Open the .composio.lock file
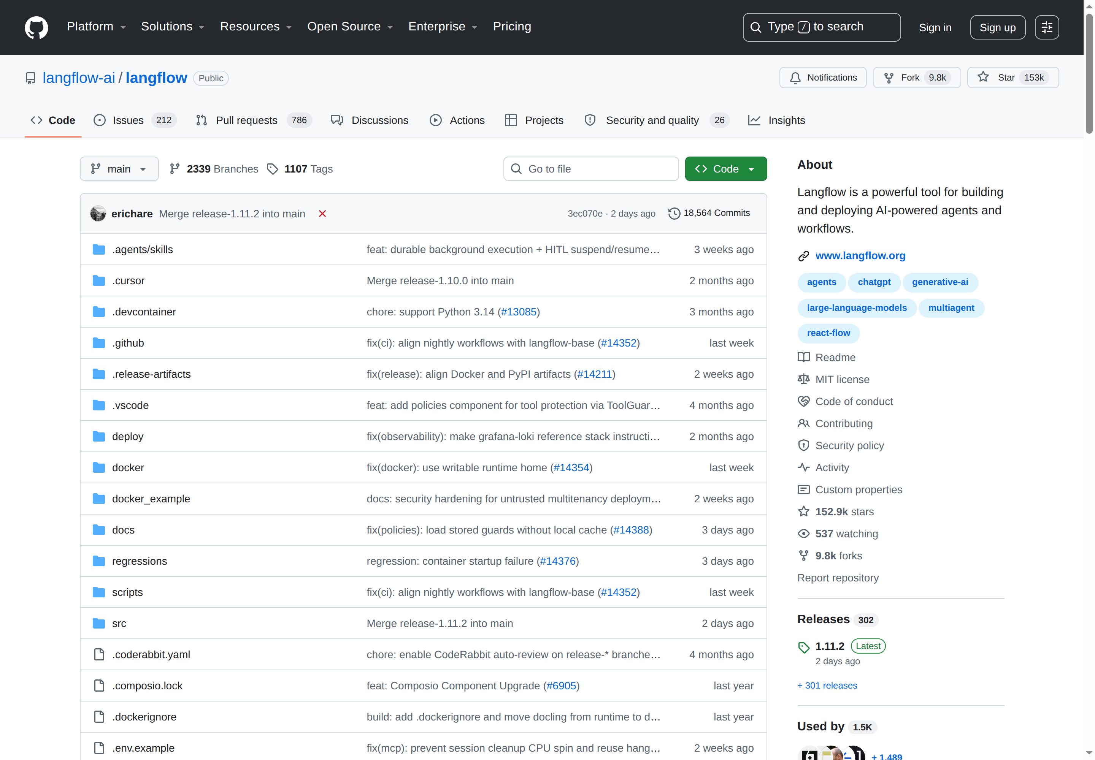 coord(147,686)
